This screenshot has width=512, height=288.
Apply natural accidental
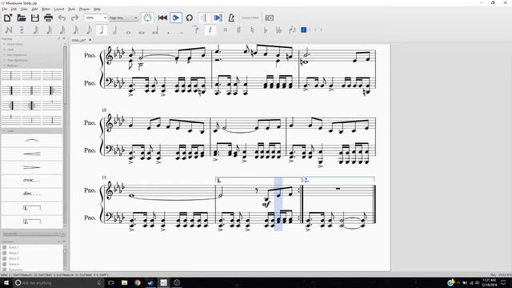pyautogui.click(x=252, y=30)
